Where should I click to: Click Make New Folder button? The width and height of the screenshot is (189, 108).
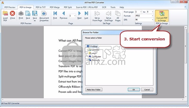[x=94, y=89]
